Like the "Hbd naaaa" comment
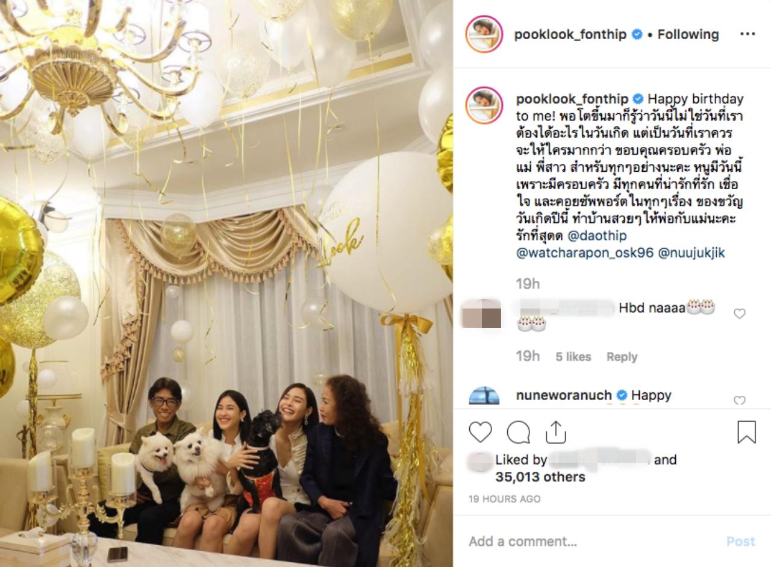Image resolution: width=771 pixels, height=567 pixels. coord(739,313)
